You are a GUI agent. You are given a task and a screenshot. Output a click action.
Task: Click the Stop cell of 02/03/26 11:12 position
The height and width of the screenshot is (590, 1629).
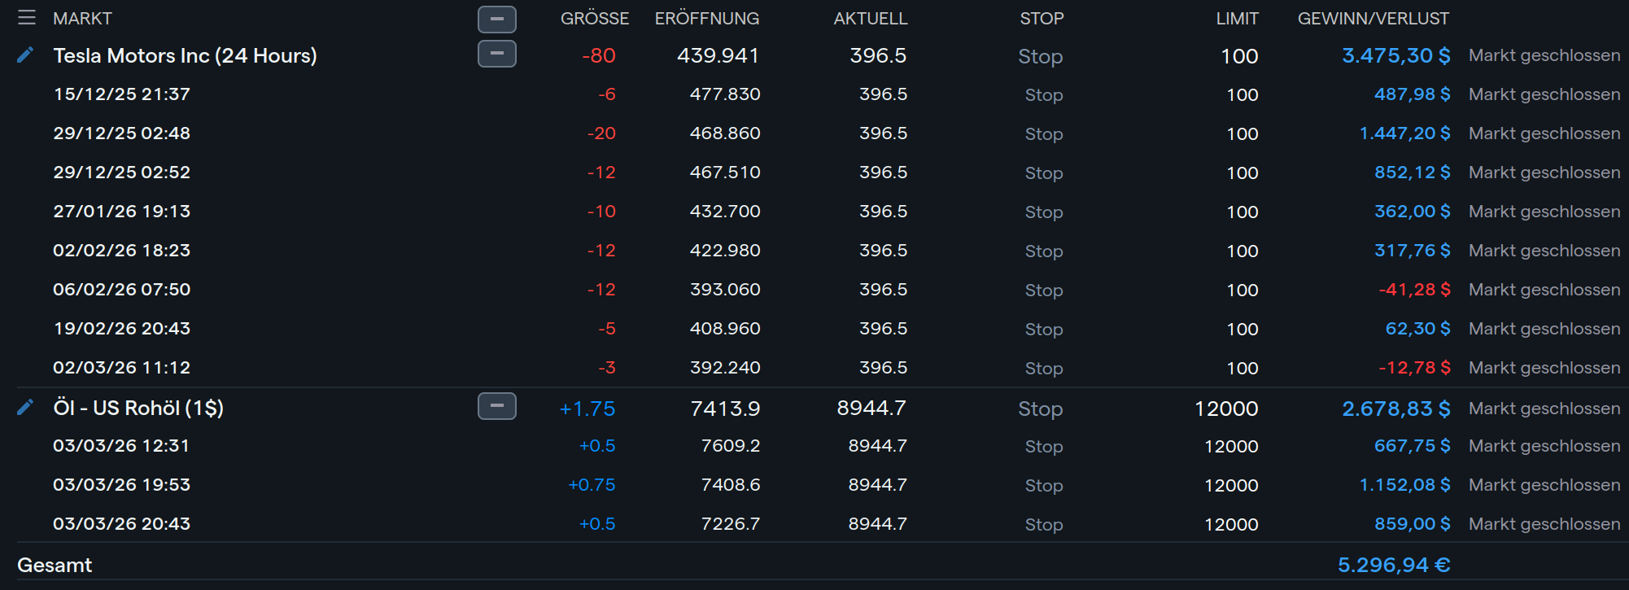(x=1043, y=368)
